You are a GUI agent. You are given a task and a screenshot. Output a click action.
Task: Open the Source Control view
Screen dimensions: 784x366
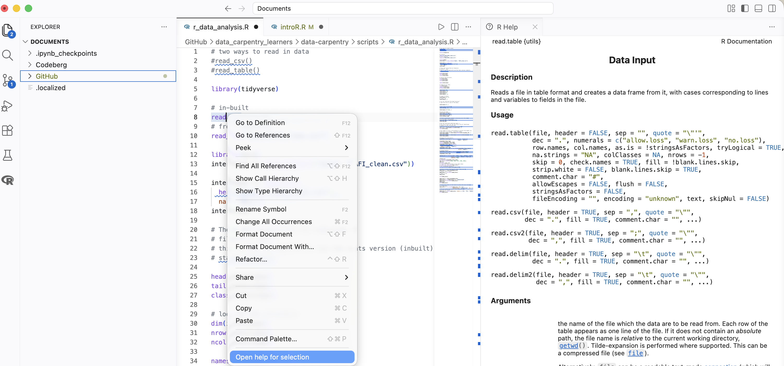[x=8, y=80]
